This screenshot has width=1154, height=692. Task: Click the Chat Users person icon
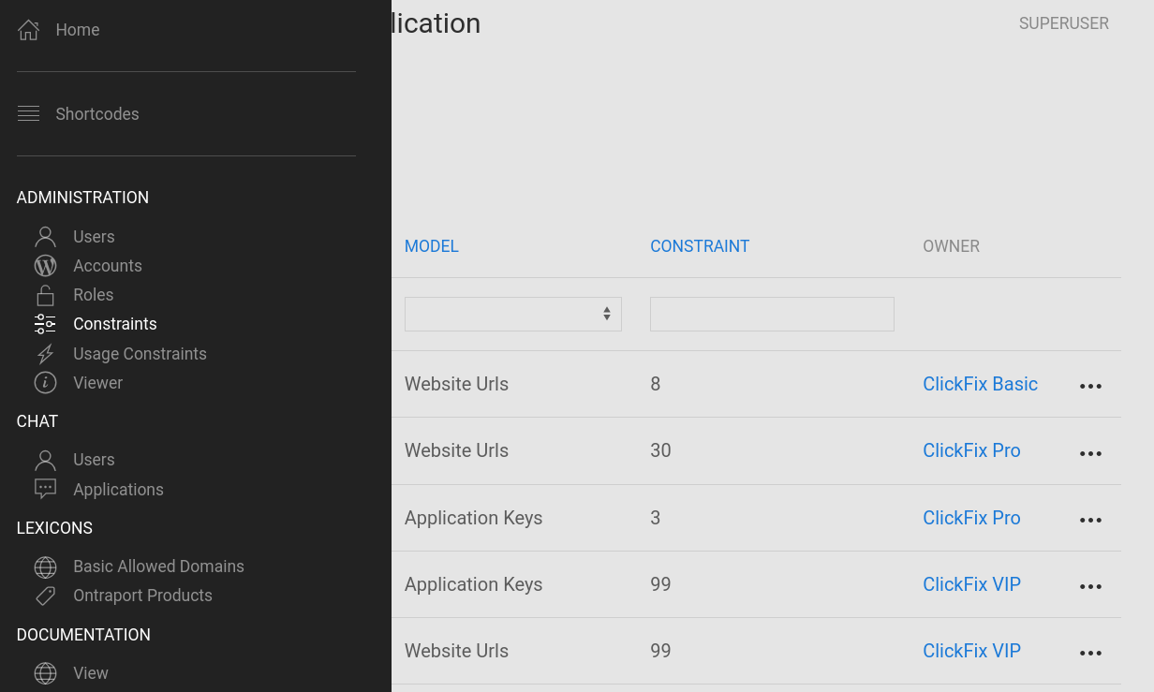[45, 460]
